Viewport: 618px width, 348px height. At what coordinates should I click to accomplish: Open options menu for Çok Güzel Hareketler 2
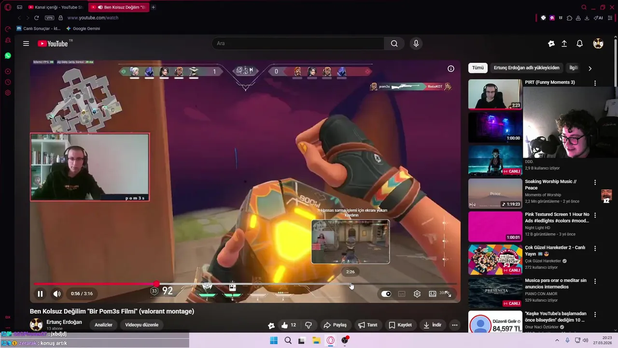click(x=595, y=248)
